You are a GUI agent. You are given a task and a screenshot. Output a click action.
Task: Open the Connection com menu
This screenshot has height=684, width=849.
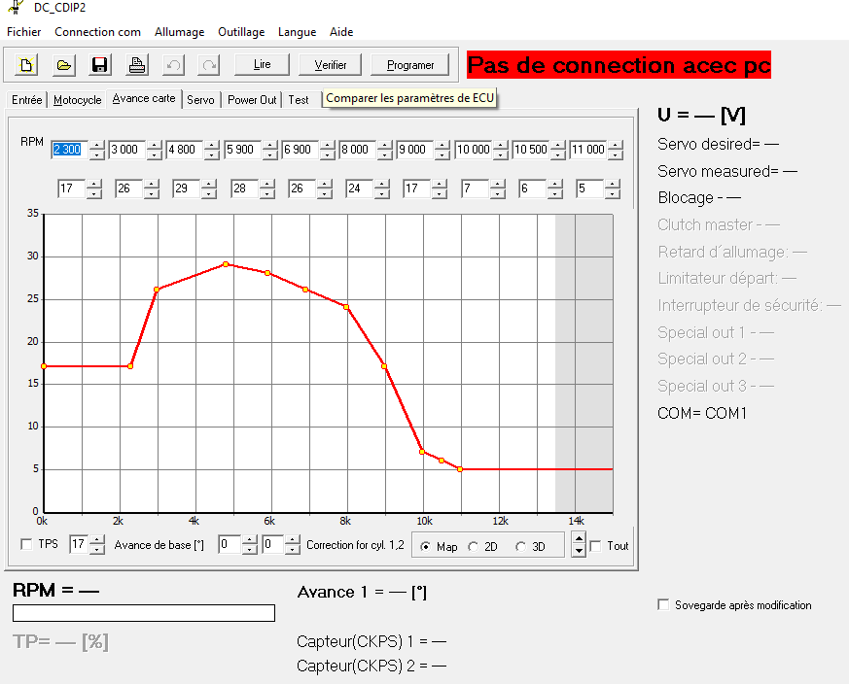(97, 32)
